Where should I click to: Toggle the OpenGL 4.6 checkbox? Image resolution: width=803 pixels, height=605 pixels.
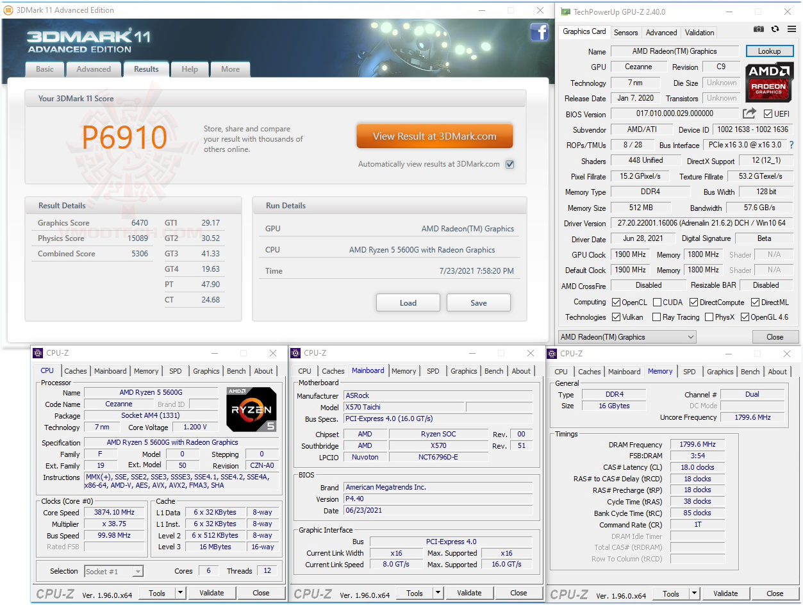745,317
